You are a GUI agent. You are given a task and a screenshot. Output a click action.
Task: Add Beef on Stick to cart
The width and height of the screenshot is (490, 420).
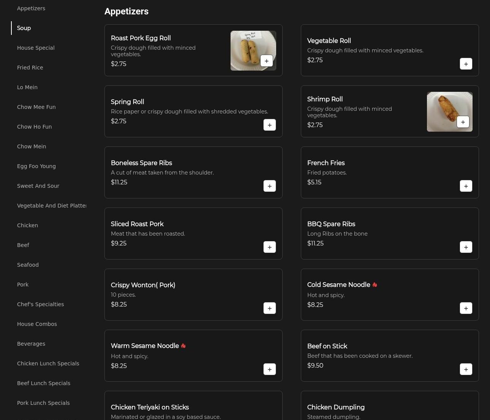[x=466, y=370]
